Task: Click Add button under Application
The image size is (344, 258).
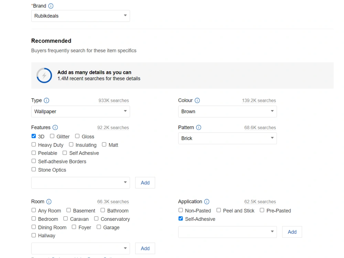Action: tap(292, 232)
